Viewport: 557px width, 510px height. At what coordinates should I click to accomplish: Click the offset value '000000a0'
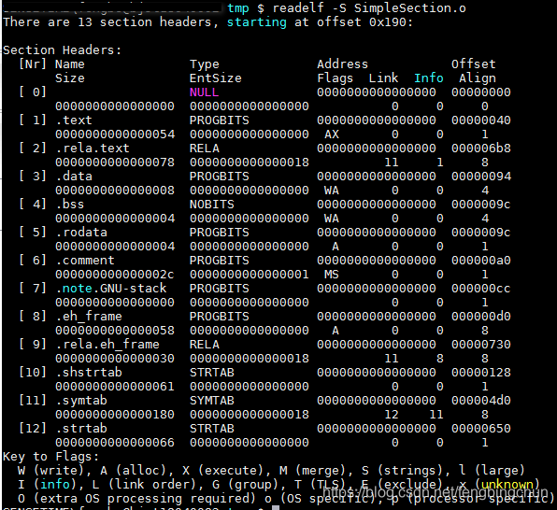pyautogui.click(x=481, y=261)
